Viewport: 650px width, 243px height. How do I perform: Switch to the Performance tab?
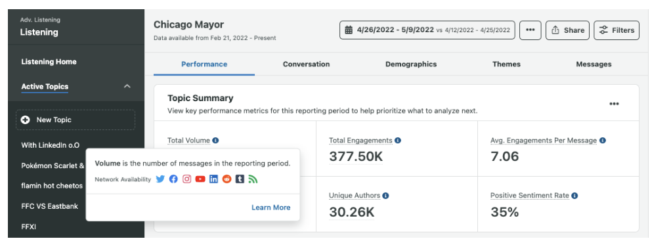pyautogui.click(x=204, y=64)
